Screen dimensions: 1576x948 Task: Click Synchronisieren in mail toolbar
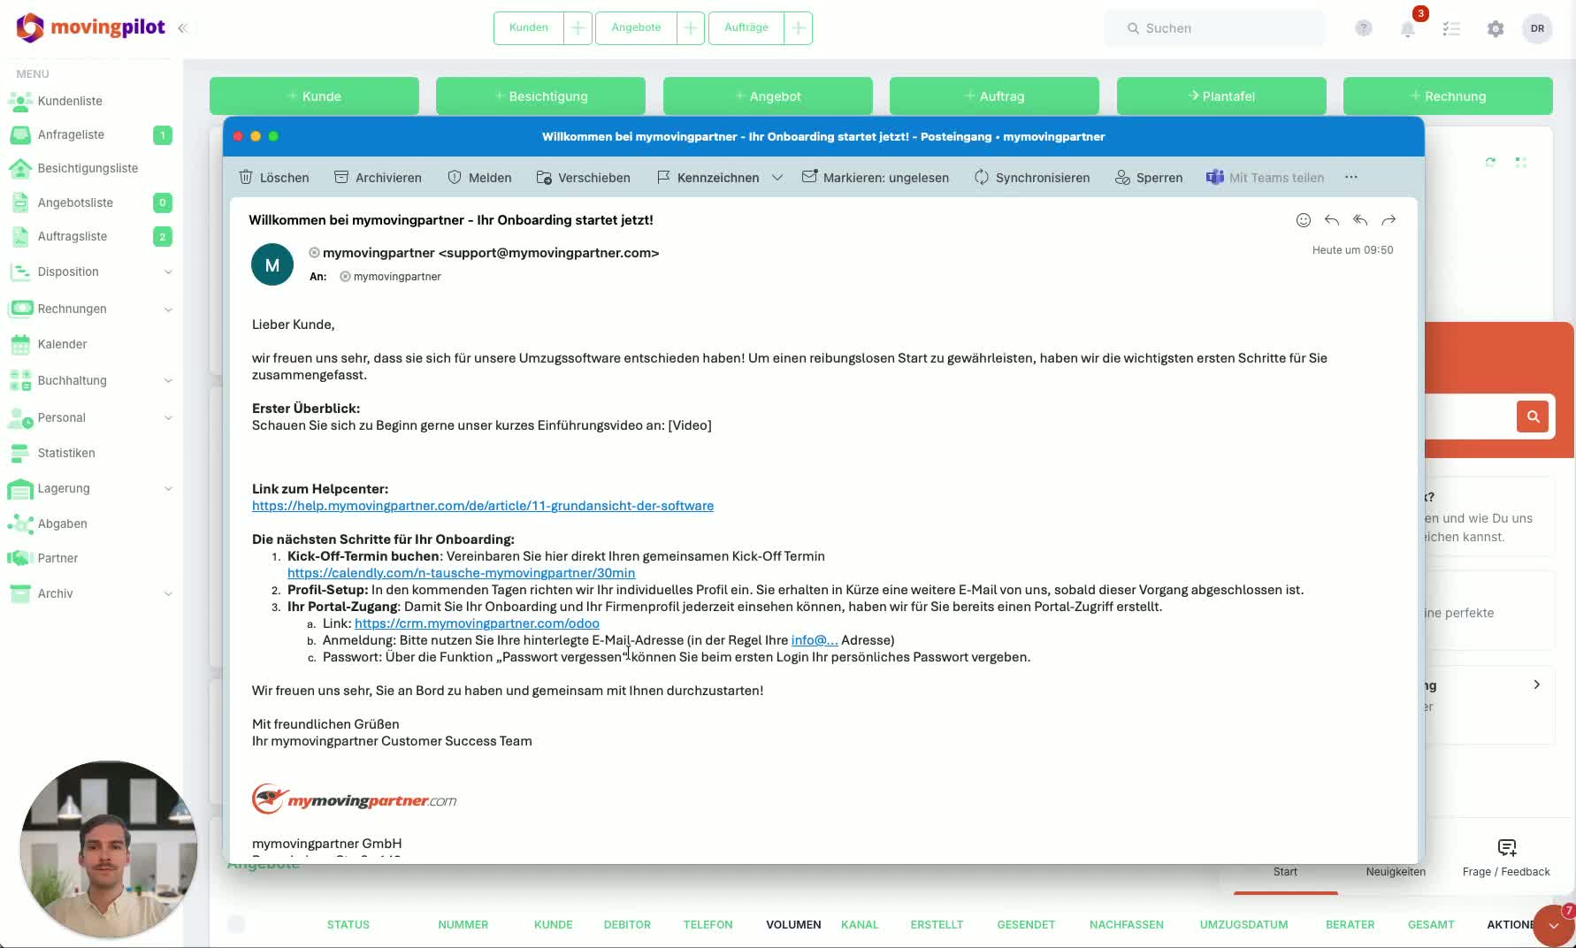[x=1032, y=178]
